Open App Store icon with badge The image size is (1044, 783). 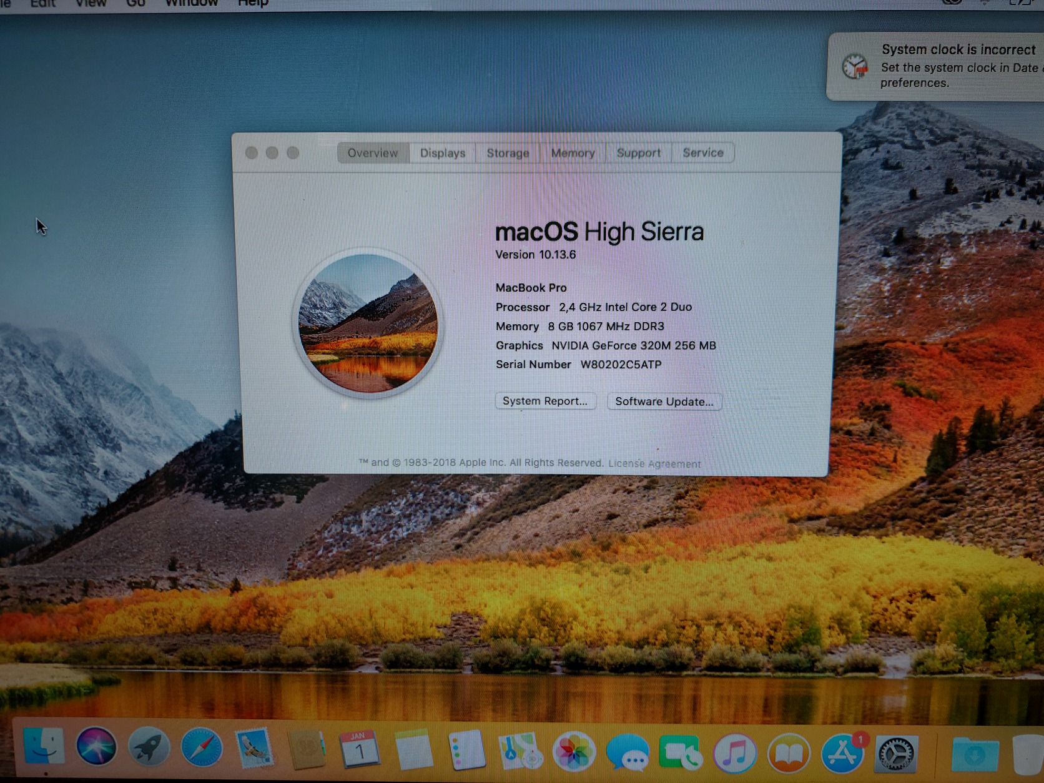[843, 753]
